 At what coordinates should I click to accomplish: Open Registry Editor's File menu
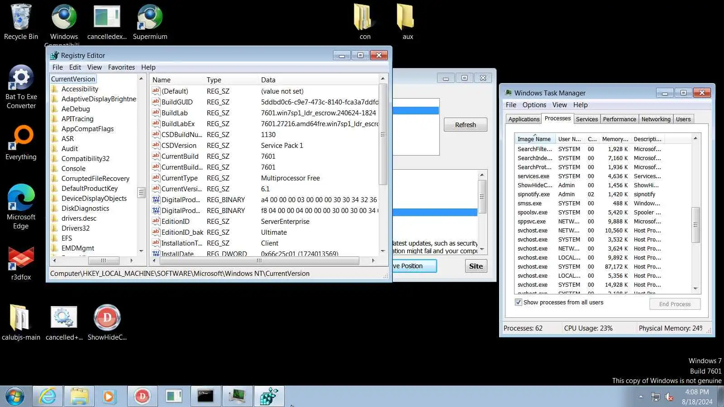tap(57, 67)
